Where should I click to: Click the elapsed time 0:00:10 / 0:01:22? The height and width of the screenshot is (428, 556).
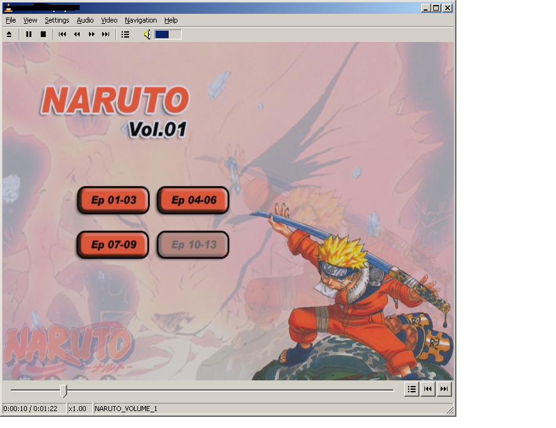(31, 409)
